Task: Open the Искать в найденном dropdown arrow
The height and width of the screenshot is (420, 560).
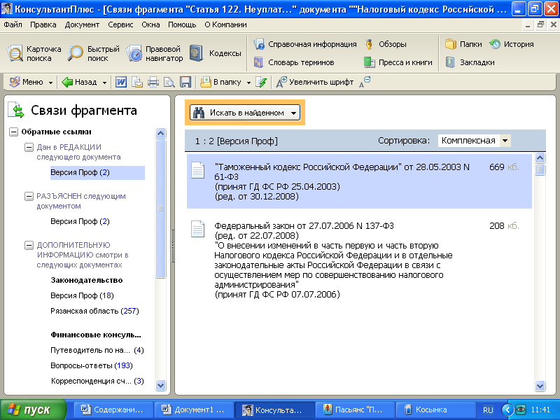Action: 293,113
